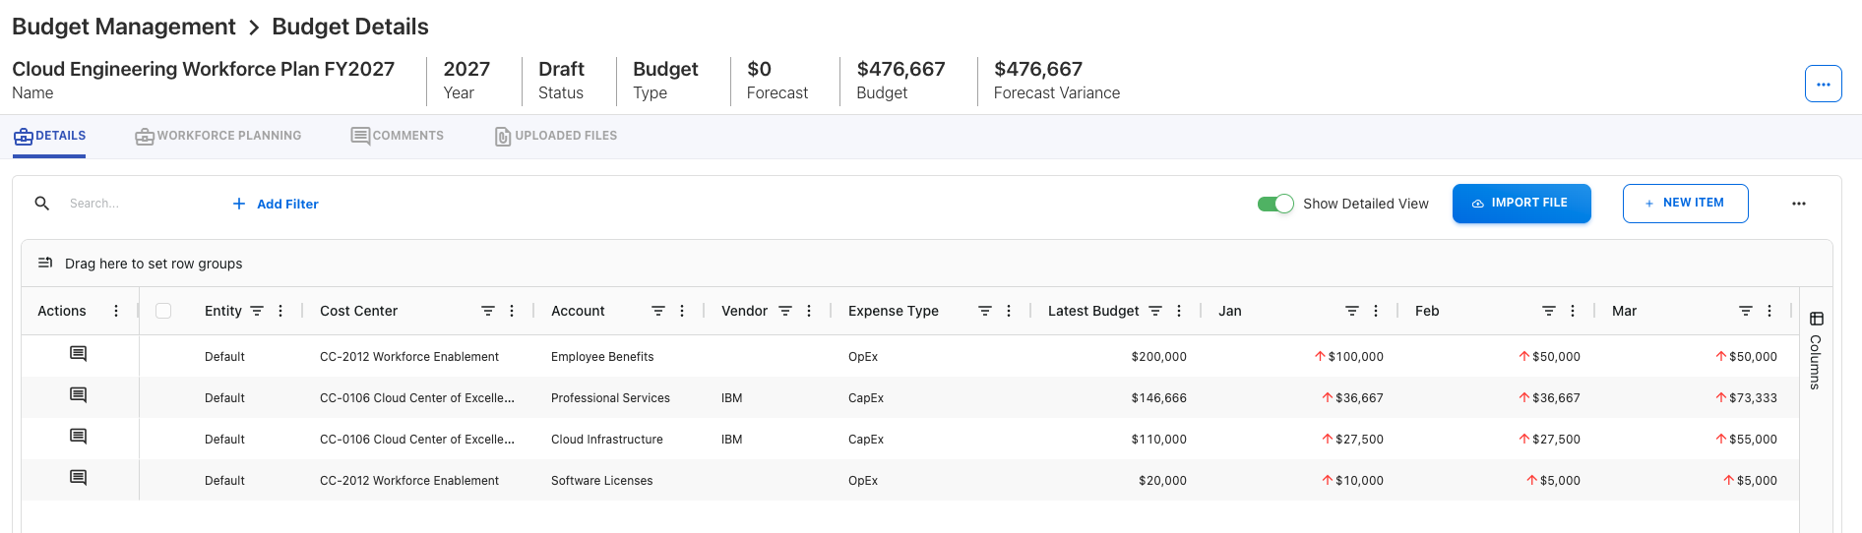Open the Jan column menu
Viewport: 1862px width, 533px height.
[x=1376, y=311]
